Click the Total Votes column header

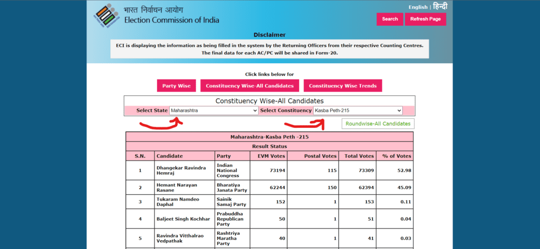coord(358,156)
